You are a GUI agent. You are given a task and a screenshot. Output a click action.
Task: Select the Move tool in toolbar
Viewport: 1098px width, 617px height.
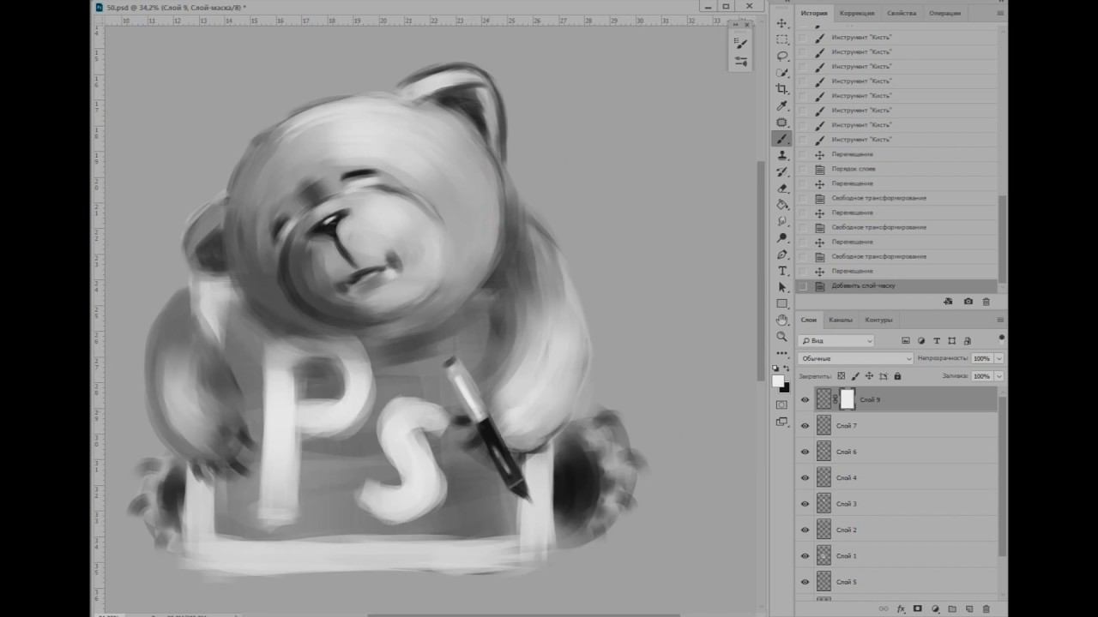(781, 23)
